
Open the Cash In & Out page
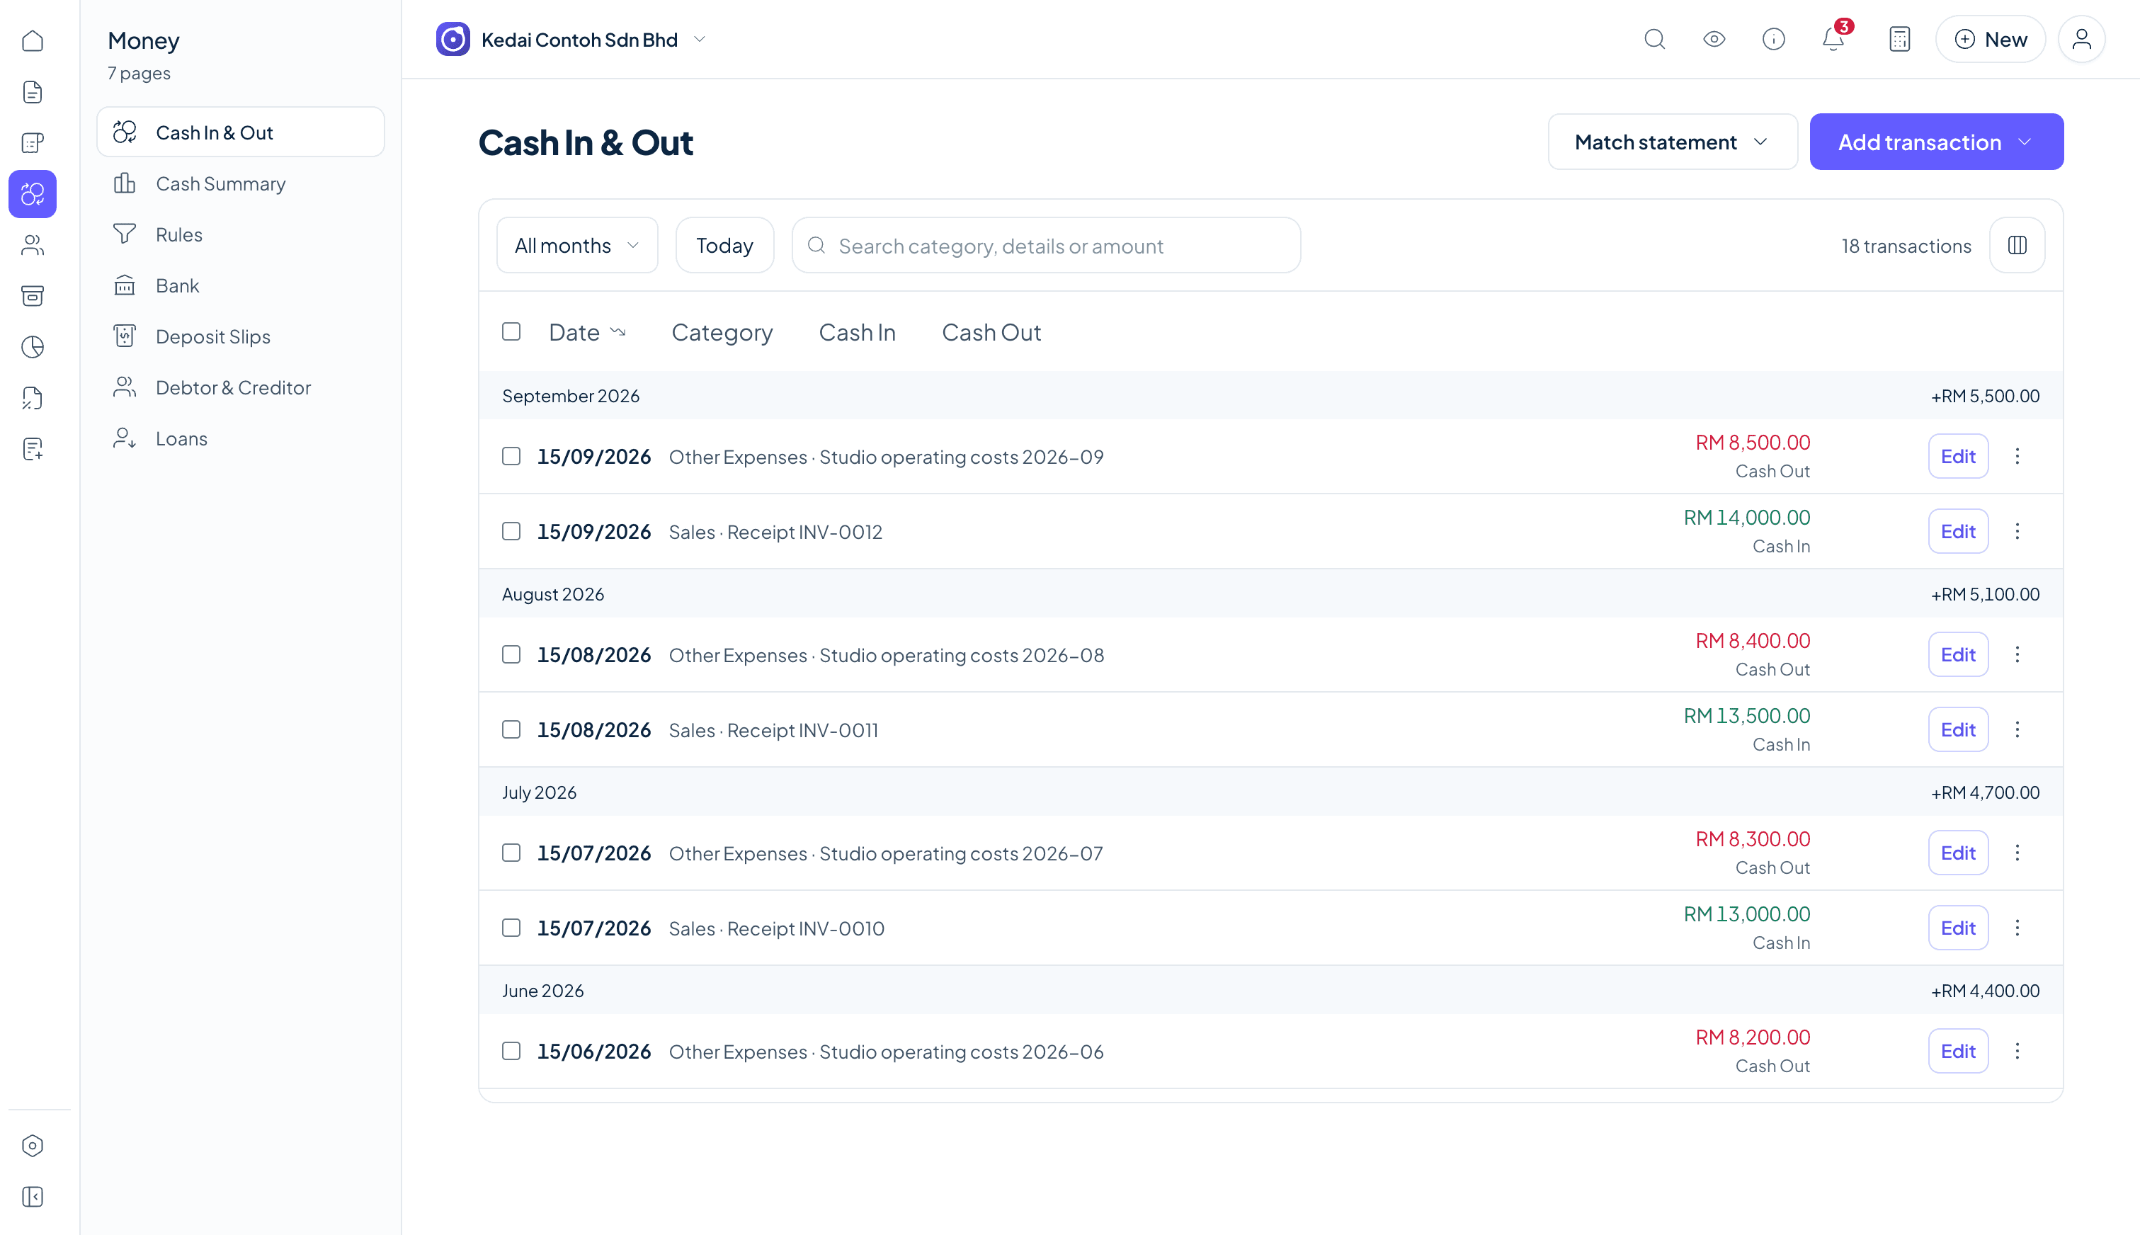coord(241,132)
